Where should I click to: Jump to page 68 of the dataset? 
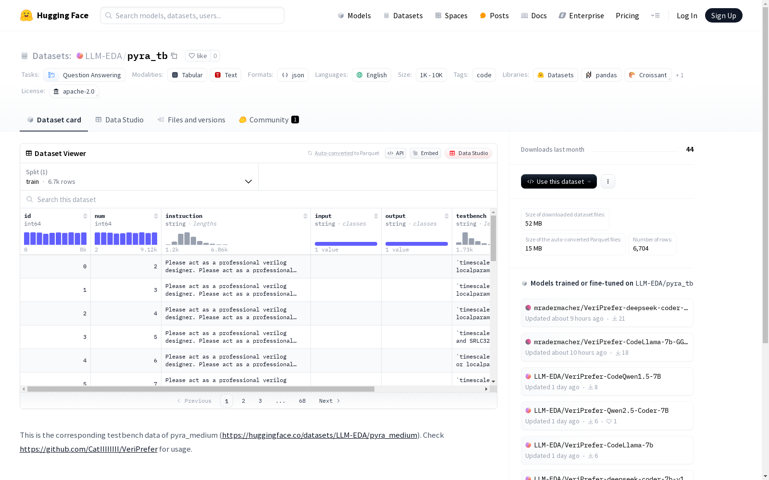[302, 401]
